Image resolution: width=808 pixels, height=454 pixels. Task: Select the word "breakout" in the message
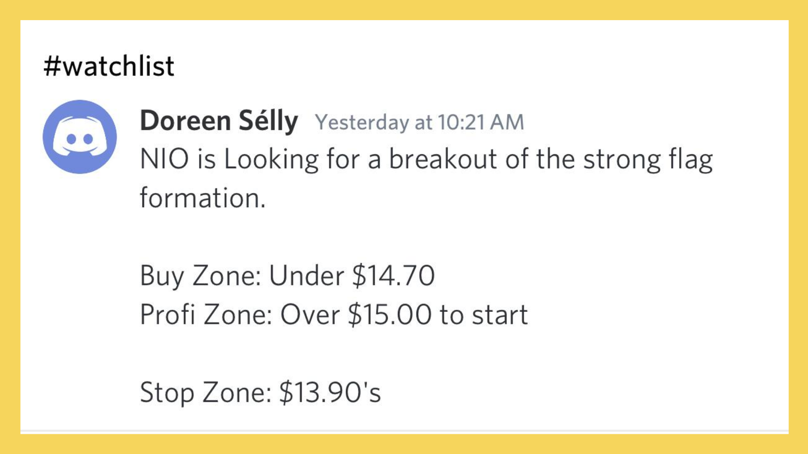(x=443, y=160)
